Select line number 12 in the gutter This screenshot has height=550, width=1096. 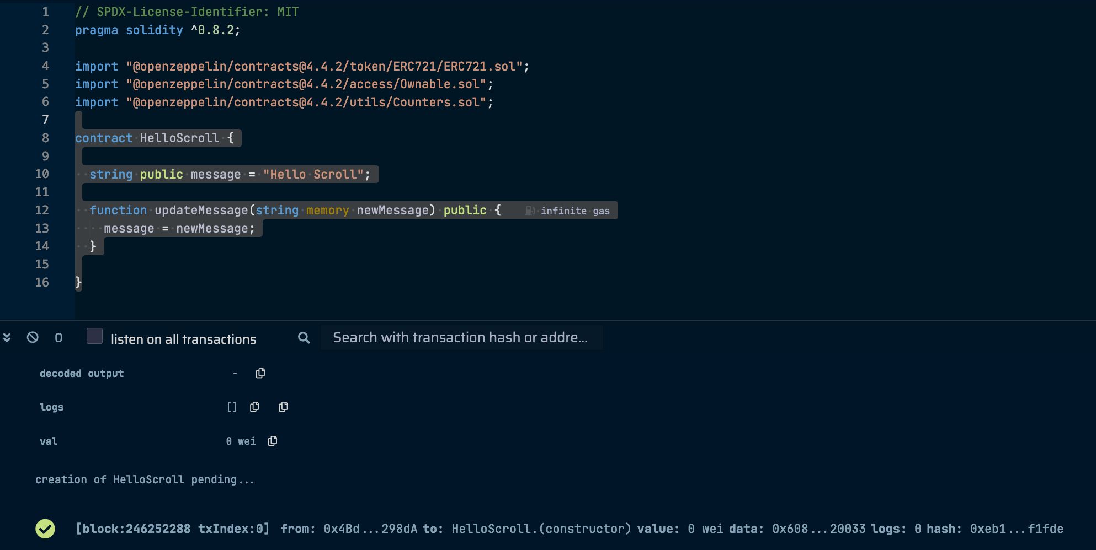pyautogui.click(x=42, y=211)
